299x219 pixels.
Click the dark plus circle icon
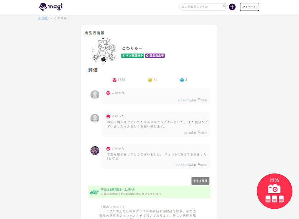coord(232,7)
